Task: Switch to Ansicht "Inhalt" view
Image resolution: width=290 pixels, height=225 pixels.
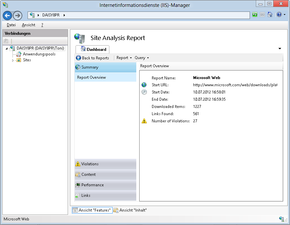Action: tap(130, 210)
